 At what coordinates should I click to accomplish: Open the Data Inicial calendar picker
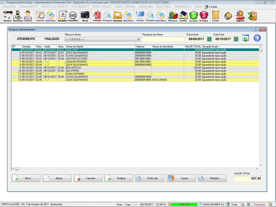209,39
